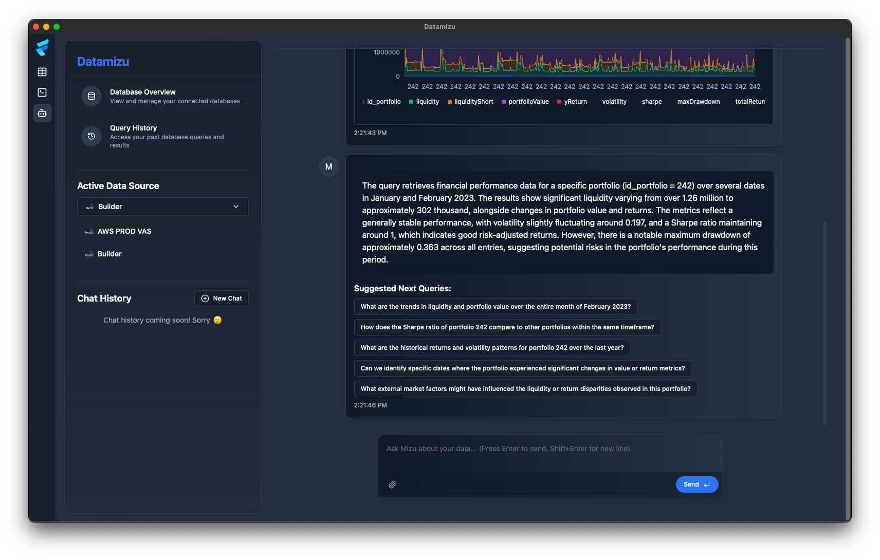Select Builder option in data source list
This screenshot has height=560, width=880.
click(x=163, y=254)
